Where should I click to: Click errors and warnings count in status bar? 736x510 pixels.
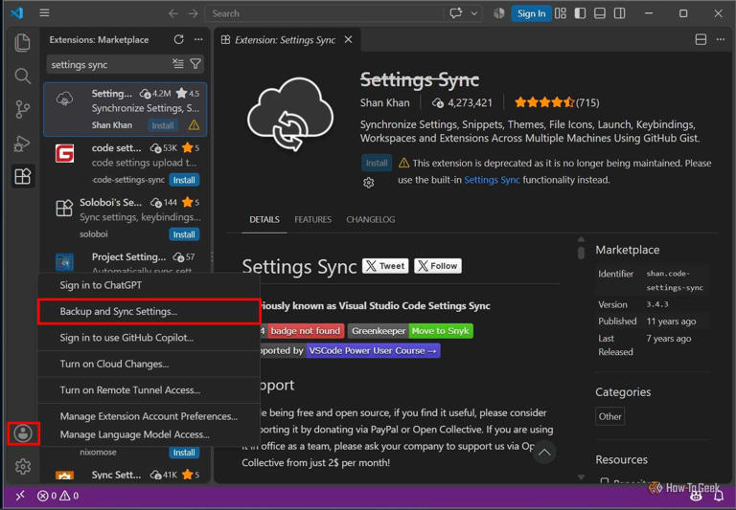(x=57, y=496)
